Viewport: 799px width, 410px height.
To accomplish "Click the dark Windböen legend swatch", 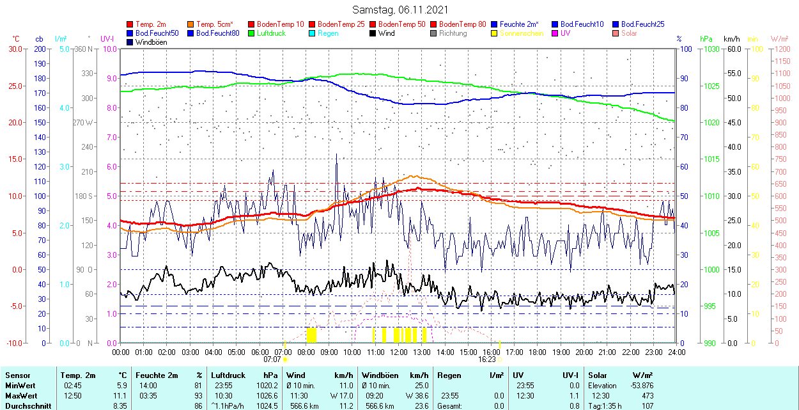I will pos(130,42).
